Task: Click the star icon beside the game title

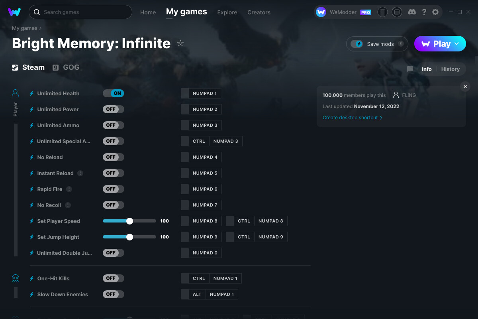Action: [x=180, y=43]
